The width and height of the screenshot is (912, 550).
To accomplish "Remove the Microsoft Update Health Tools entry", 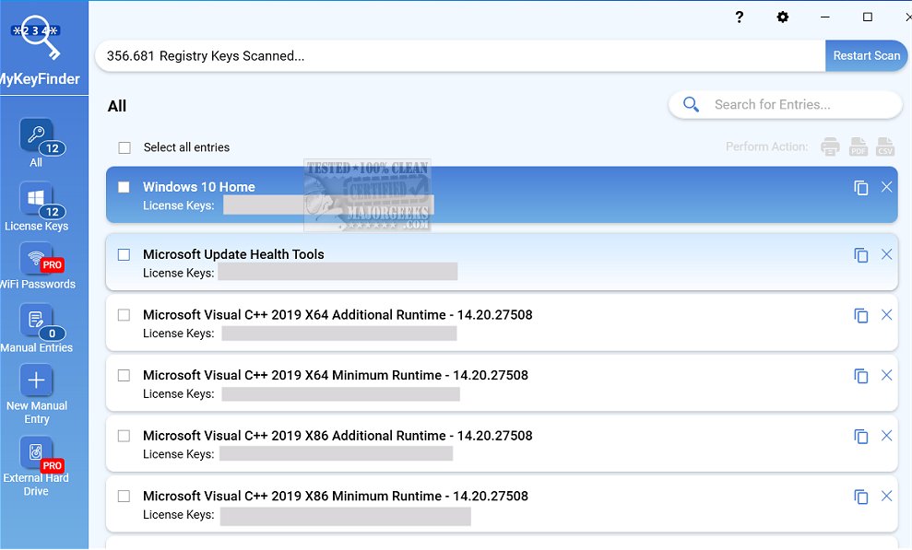I will (886, 254).
